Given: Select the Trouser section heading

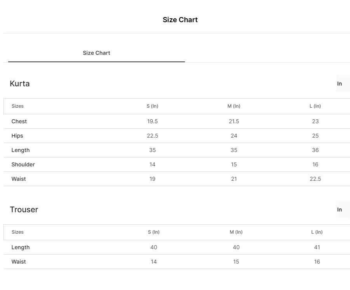Looking at the screenshot, I should tap(24, 210).
